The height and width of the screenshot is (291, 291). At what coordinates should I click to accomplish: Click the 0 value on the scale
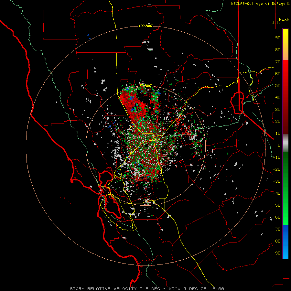279,145
